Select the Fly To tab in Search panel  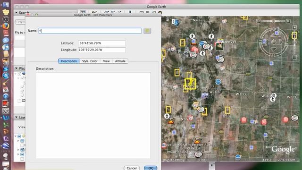[20, 22]
